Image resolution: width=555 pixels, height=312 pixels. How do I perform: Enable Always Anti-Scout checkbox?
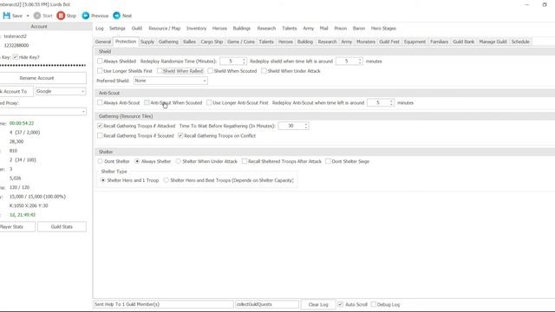(100, 102)
